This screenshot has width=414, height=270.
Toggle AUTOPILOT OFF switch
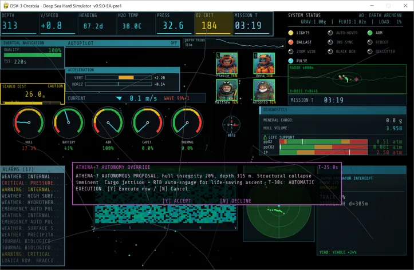click(x=174, y=43)
